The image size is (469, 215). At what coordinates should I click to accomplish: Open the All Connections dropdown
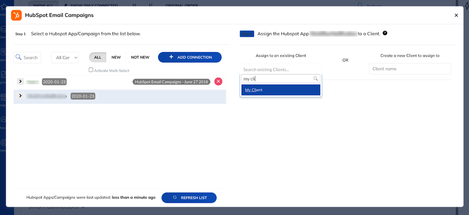click(x=65, y=58)
